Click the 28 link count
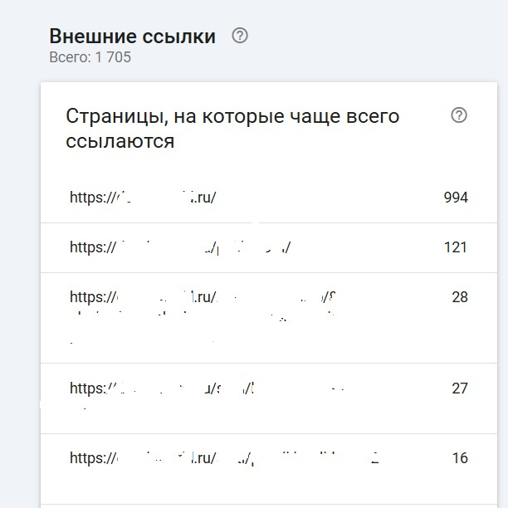This screenshot has width=508, height=508. point(460,297)
